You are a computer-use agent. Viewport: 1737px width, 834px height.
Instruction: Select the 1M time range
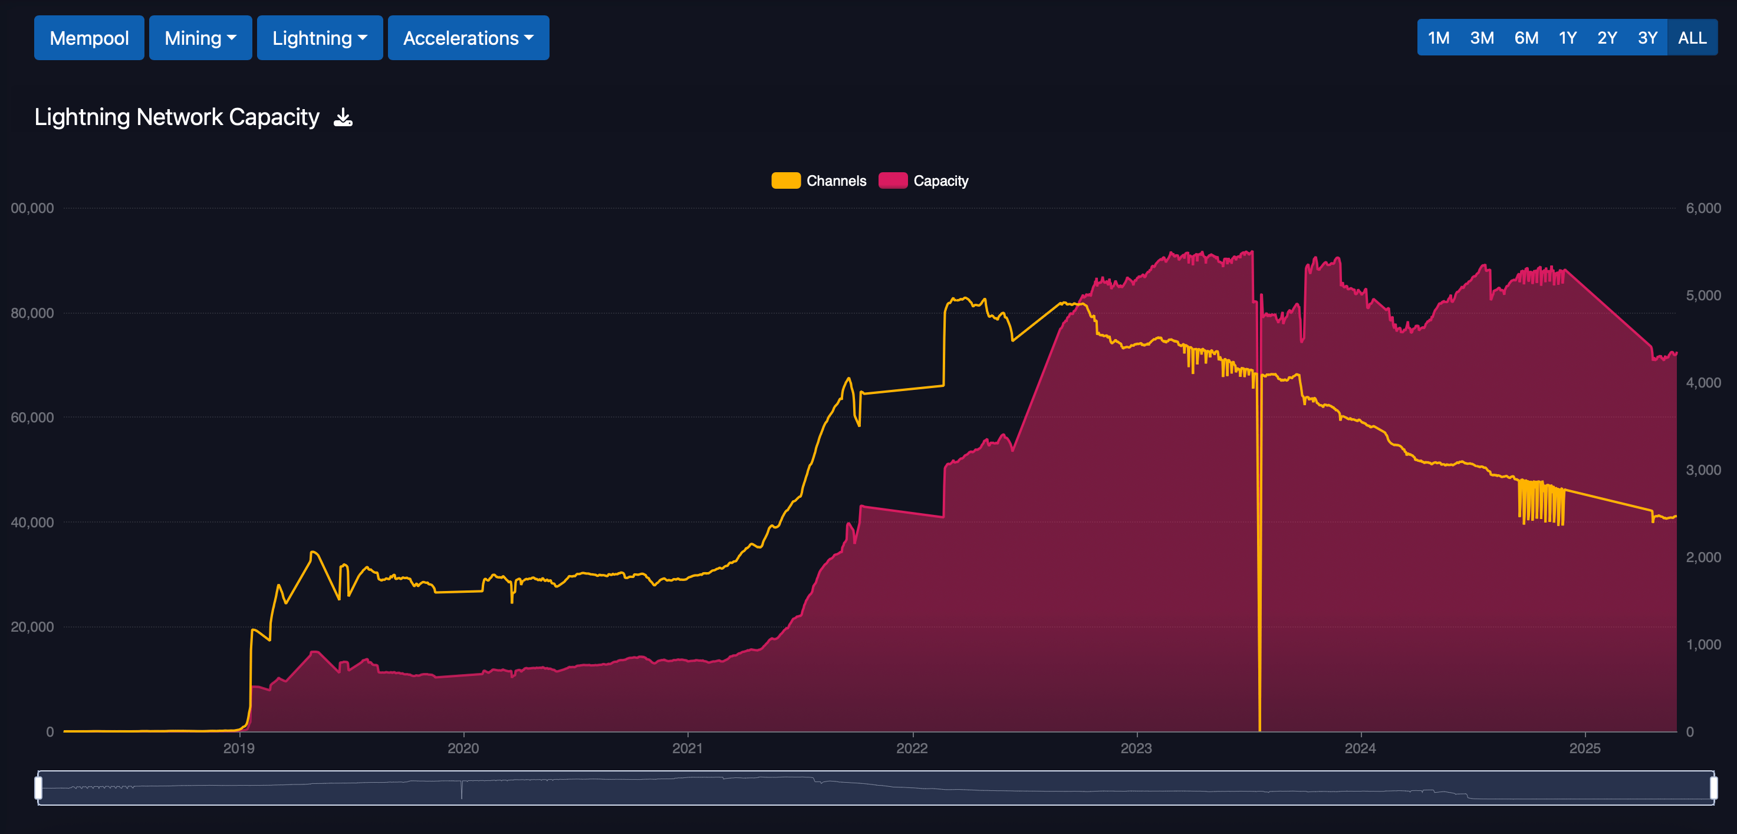(x=1438, y=38)
